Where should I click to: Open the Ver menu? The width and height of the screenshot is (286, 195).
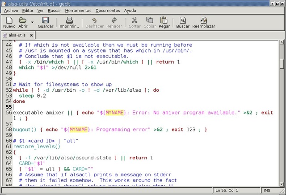(x=41, y=11)
